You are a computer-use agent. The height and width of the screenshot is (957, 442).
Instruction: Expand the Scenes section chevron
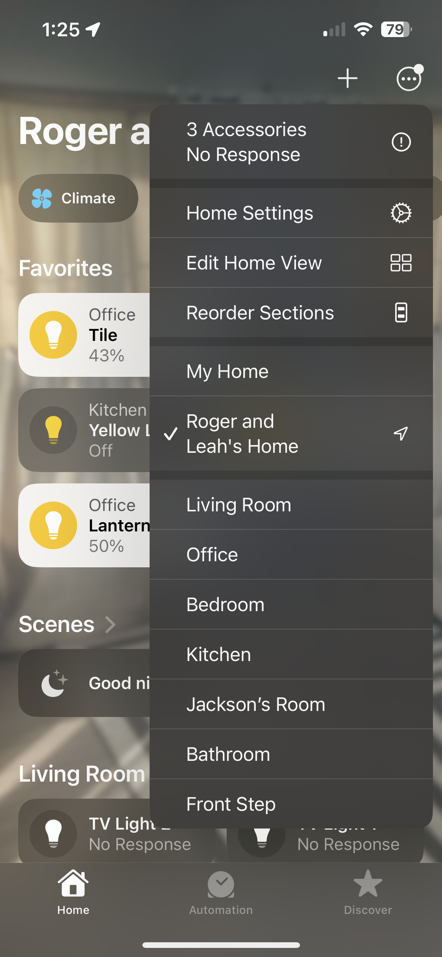point(110,624)
